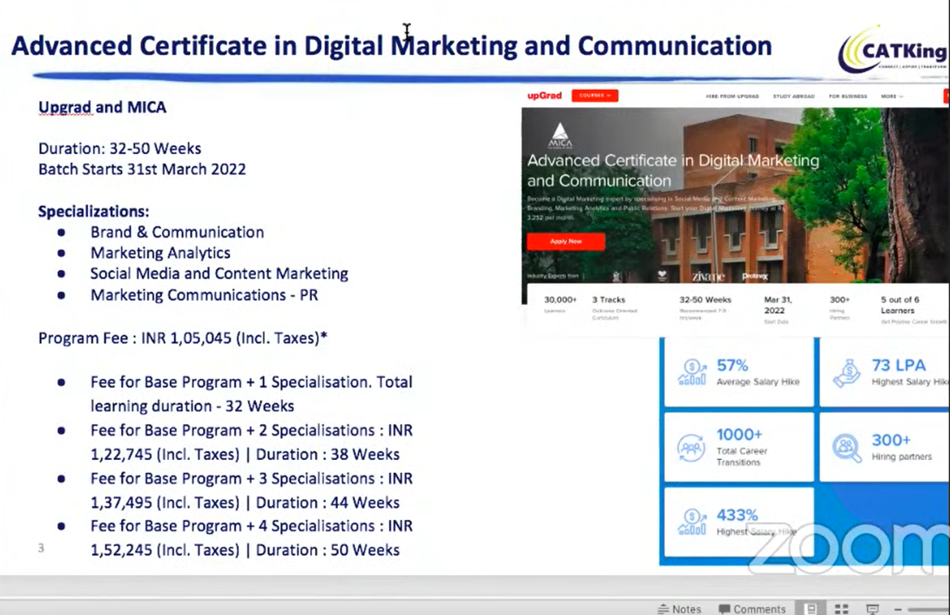Click the 'Specializations:' heading
950x615 pixels.
(93, 212)
